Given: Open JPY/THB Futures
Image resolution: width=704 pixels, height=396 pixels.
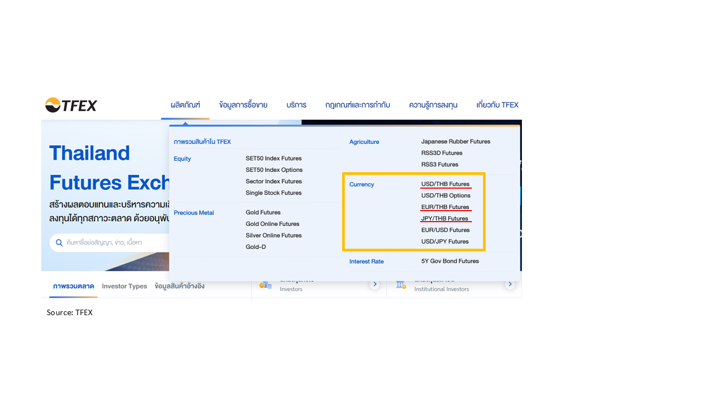Looking at the screenshot, I should (x=445, y=219).
